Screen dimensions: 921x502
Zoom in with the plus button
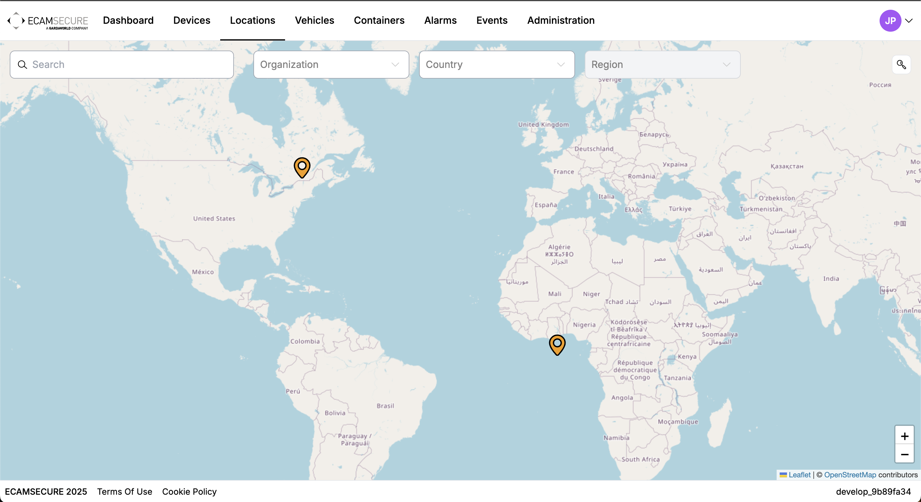click(x=904, y=436)
